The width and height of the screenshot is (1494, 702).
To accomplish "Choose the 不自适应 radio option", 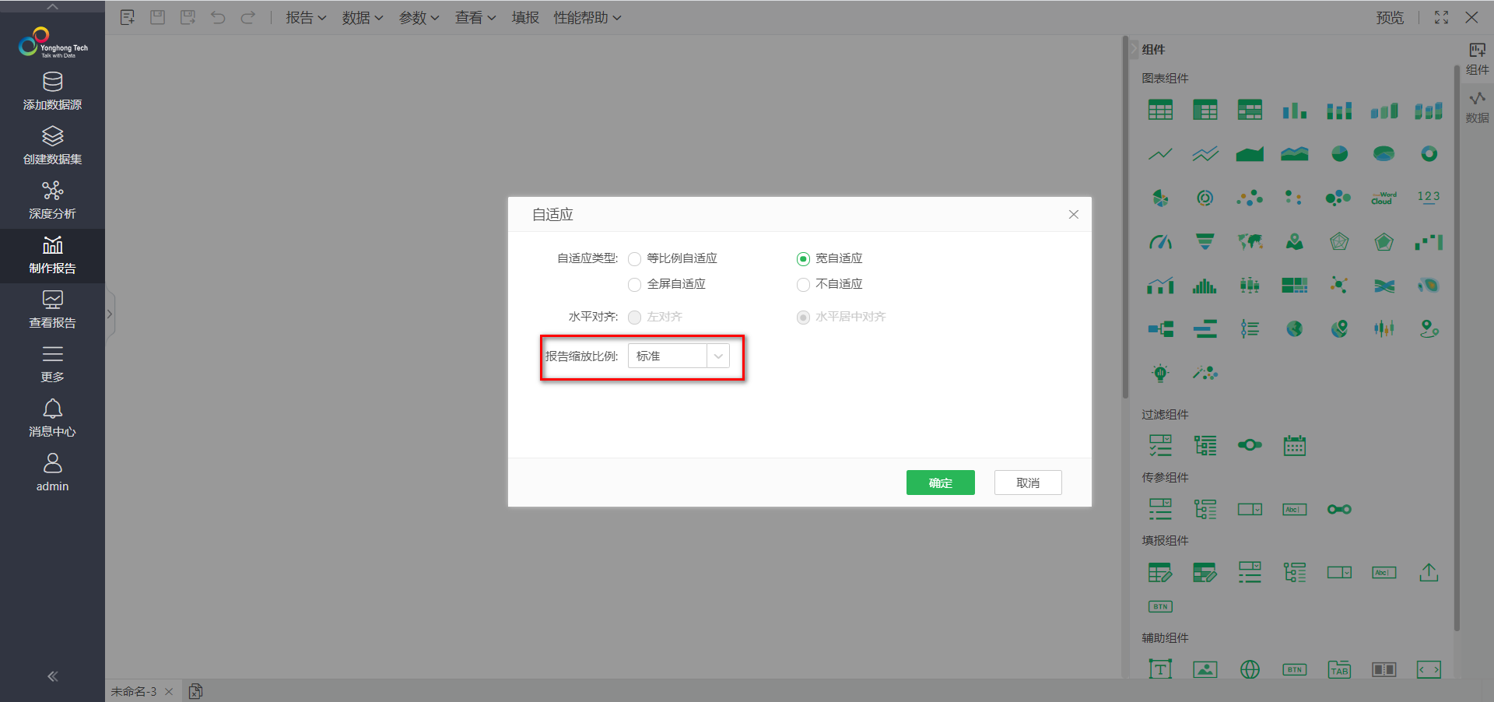I will pos(803,285).
